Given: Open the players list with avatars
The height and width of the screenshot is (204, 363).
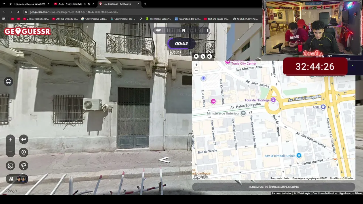Looking at the screenshot, I should point(17,179).
